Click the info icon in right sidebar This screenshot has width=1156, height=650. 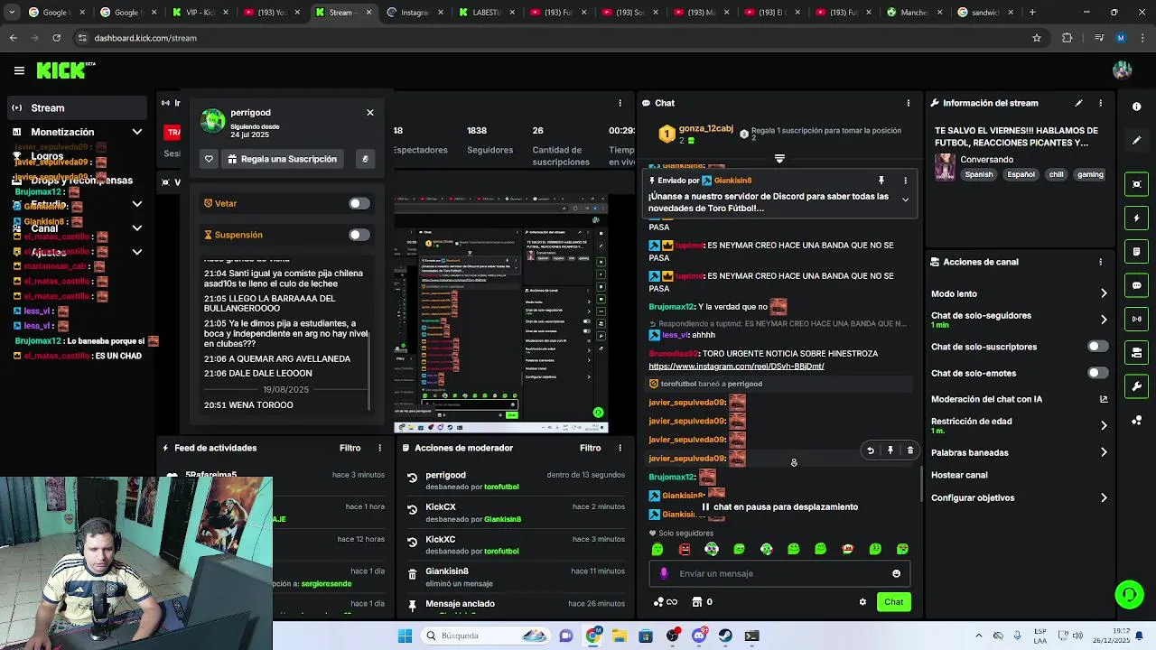pyautogui.click(x=1137, y=107)
